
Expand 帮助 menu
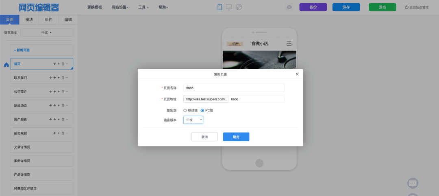[163, 7]
